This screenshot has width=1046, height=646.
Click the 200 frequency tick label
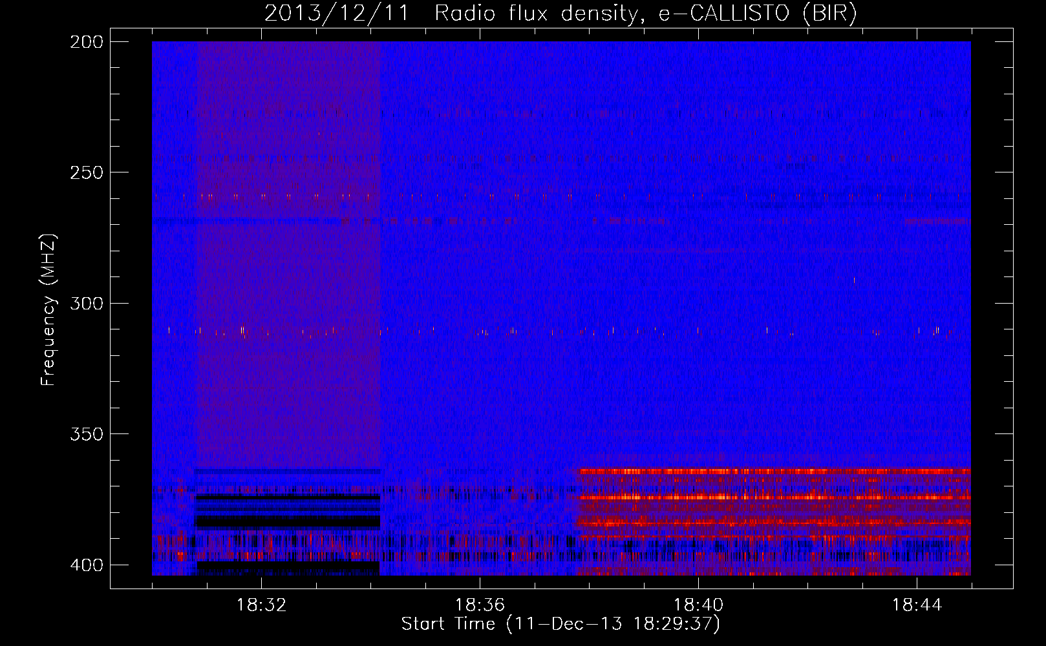click(86, 42)
